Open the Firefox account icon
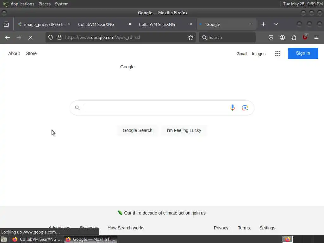 click(282, 37)
